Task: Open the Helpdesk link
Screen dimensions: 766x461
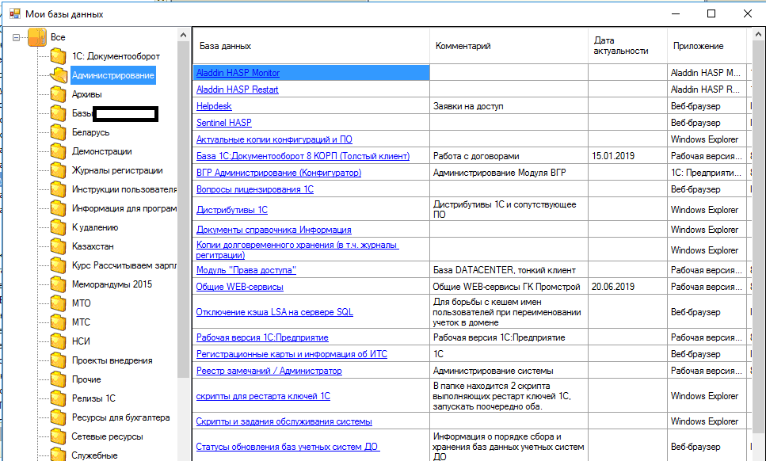Action: point(214,106)
